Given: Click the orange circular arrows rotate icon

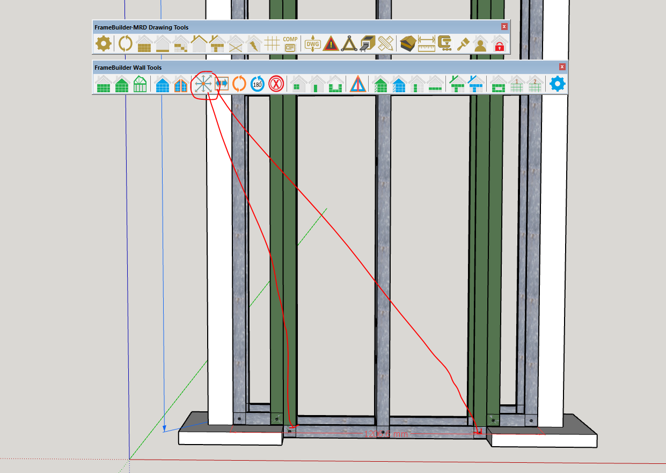Looking at the screenshot, I should 239,84.
